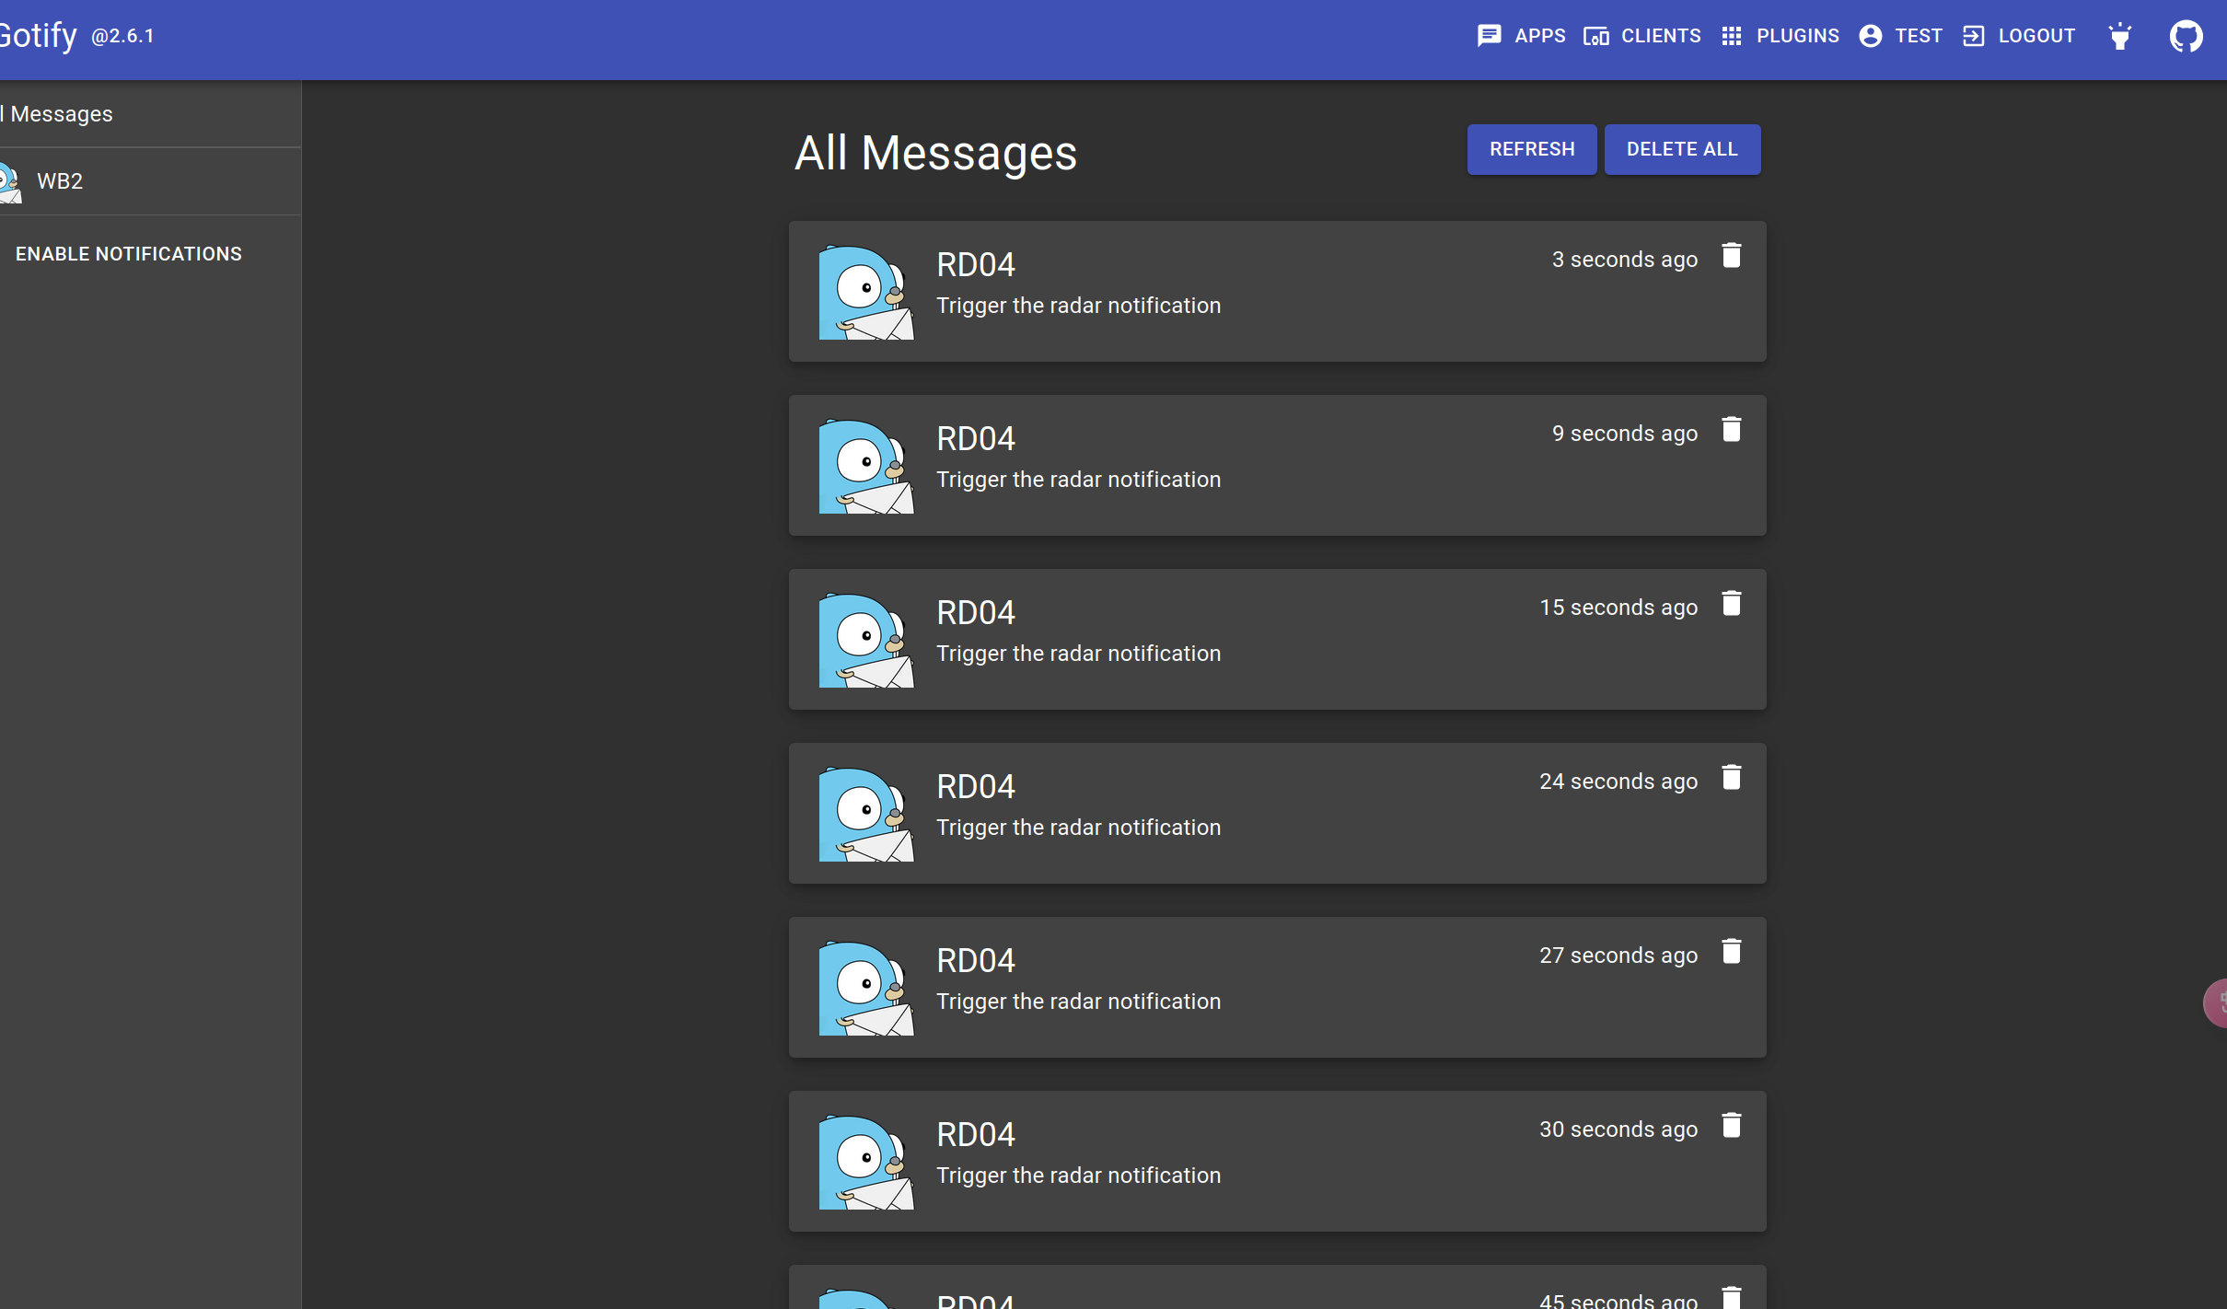Click the gopher avatar of the 3 seconds ago message
The image size is (2227, 1309).
pyautogui.click(x=866, y=292)
